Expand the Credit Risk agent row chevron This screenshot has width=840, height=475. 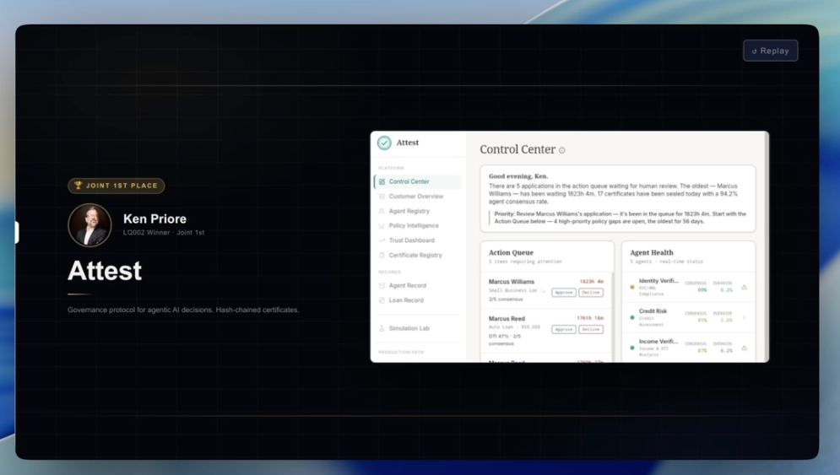coord(744,317)
